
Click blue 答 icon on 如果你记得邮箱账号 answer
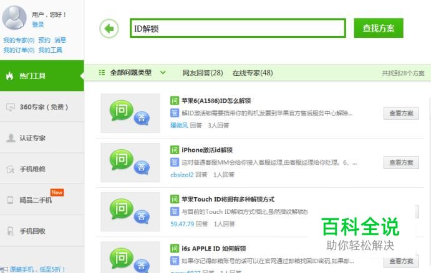click(175, 261)
